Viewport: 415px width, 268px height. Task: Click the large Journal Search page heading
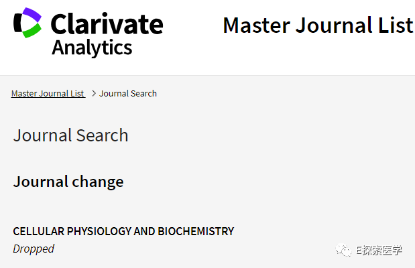(70, 135)
